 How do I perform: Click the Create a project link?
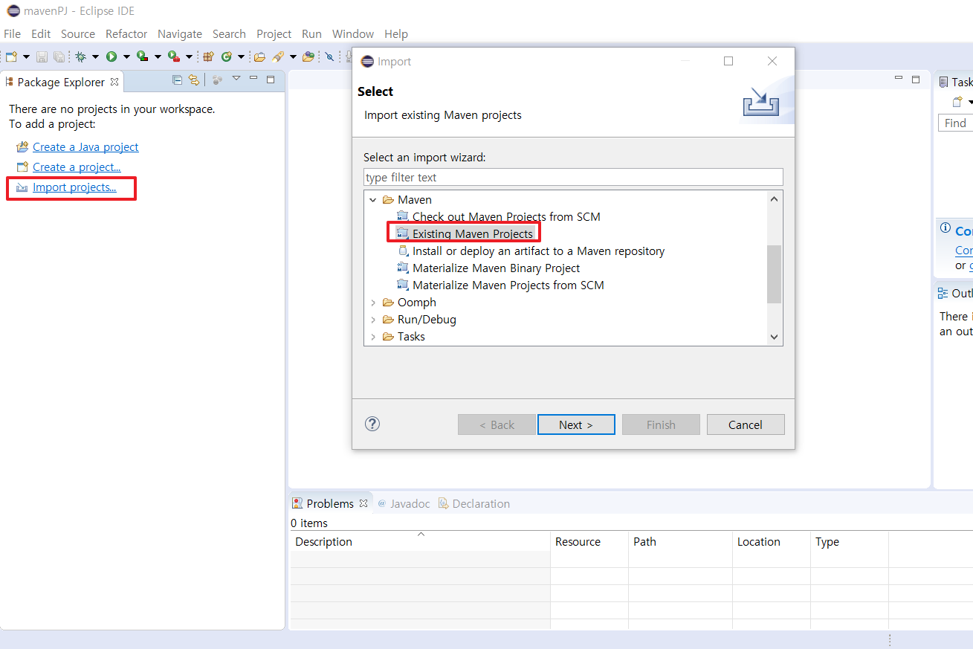[x=77, y=167]
